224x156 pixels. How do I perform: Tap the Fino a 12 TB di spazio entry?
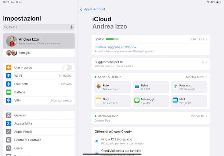tap(151, 141)
